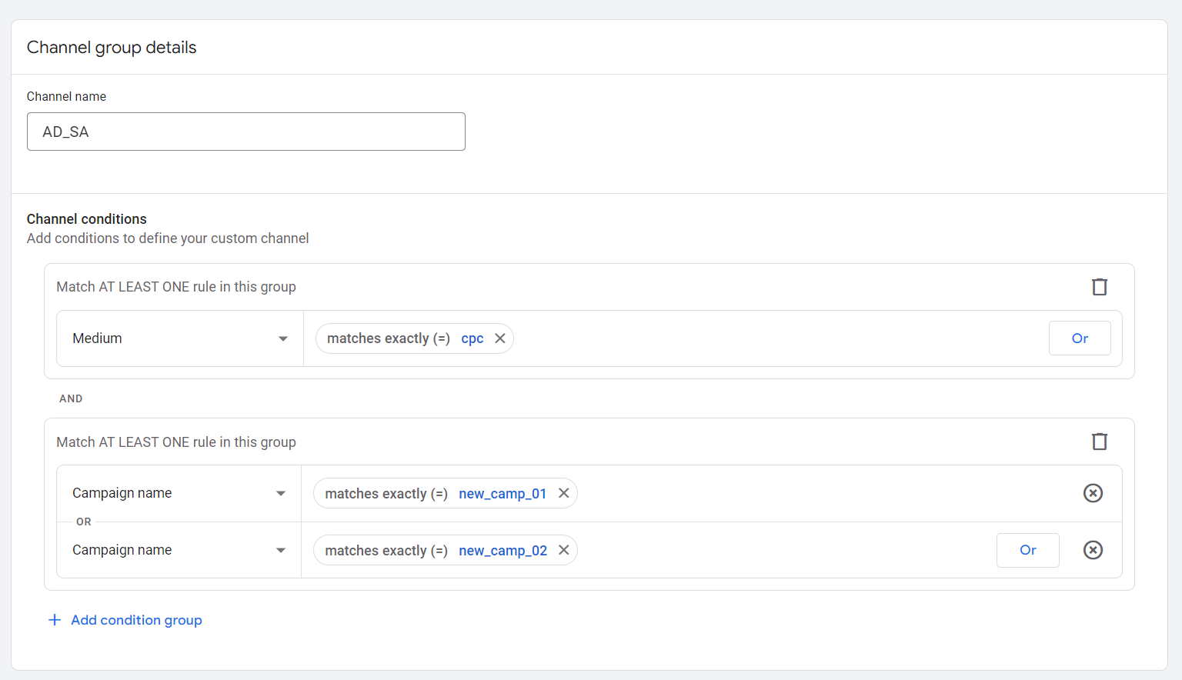Edit the matches exactly new_camp_01 condition

click(x=386, y=493)
